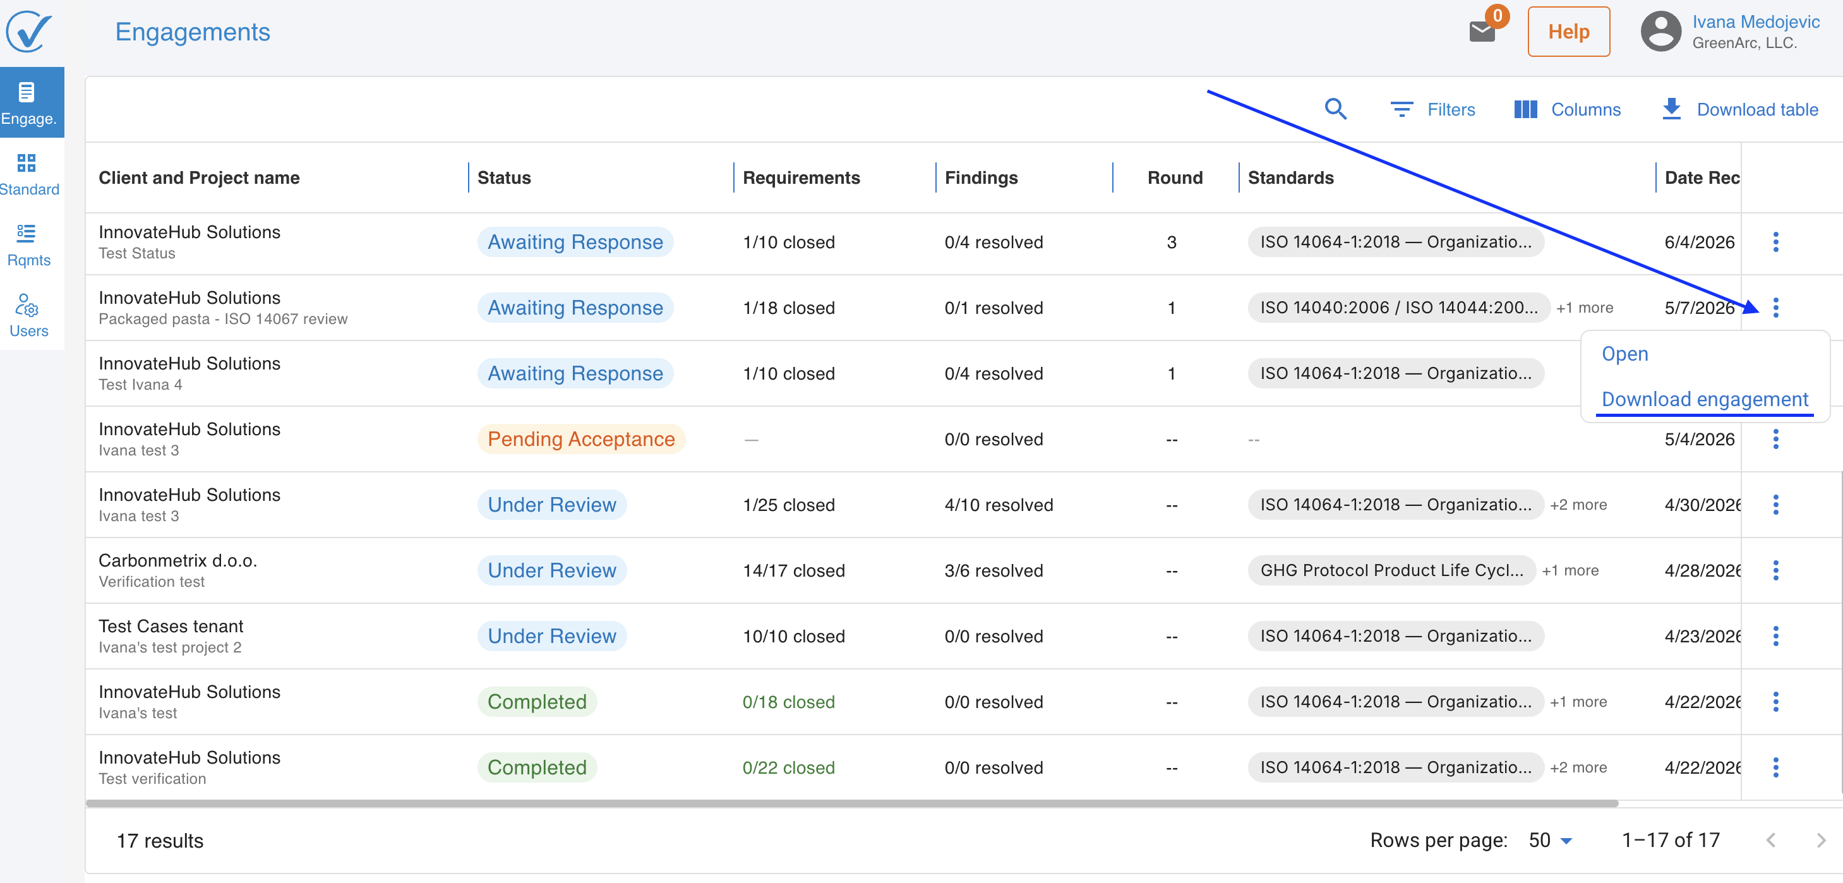Click Download table

point(1739,109)
